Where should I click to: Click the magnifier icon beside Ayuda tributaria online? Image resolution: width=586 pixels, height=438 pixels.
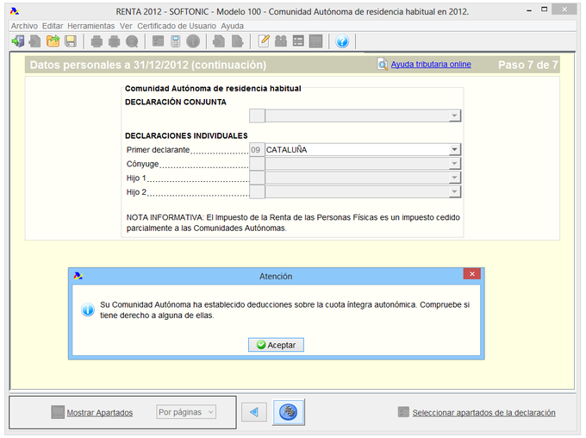[x=383, y=65]
